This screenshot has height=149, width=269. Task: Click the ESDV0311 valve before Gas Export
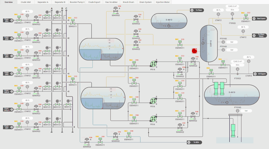pos(246,18)
